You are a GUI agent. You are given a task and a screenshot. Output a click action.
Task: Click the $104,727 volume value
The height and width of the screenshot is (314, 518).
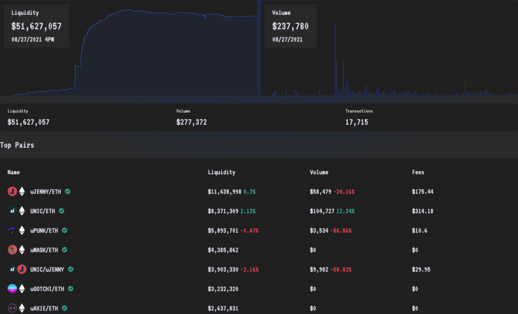tap(322, 211)
